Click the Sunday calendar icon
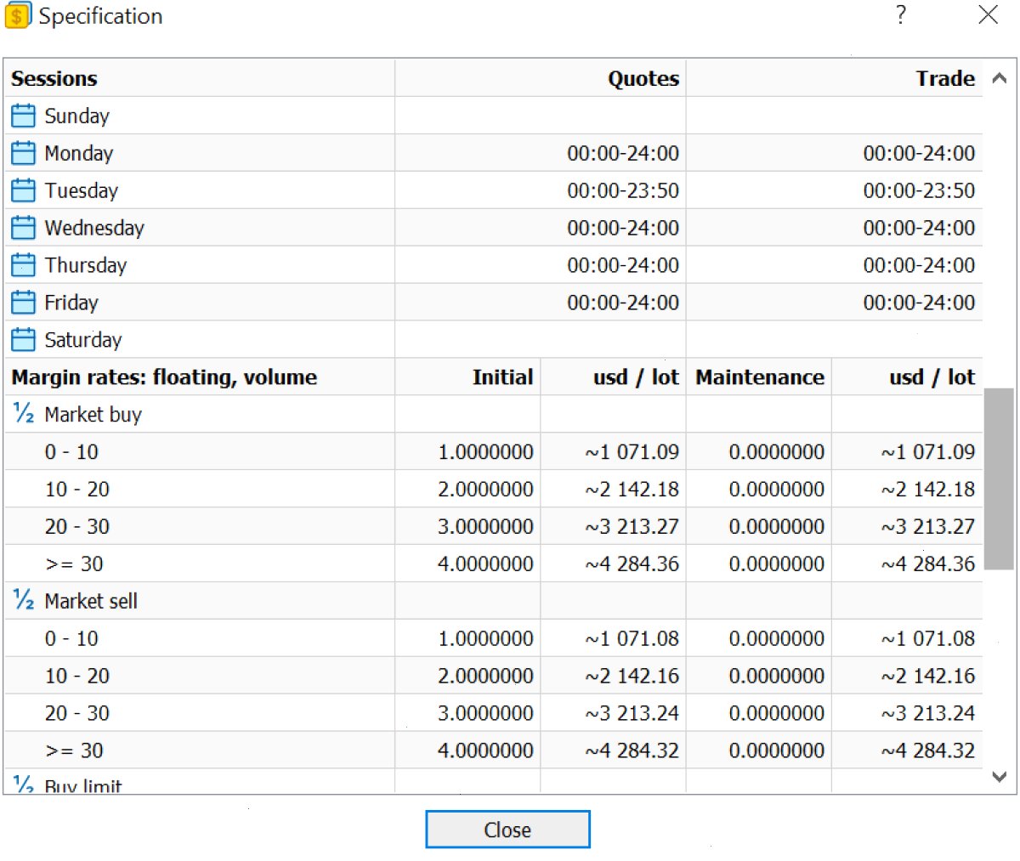The image size is (1020, 861). (24, 116)
